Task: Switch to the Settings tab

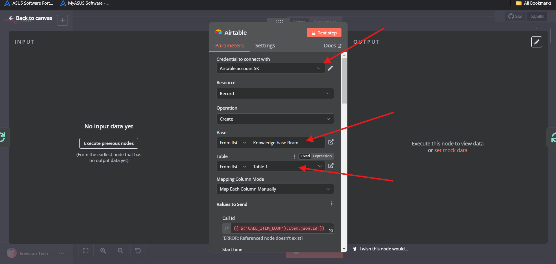Action: pyautogui.click(x=265, y=46)
